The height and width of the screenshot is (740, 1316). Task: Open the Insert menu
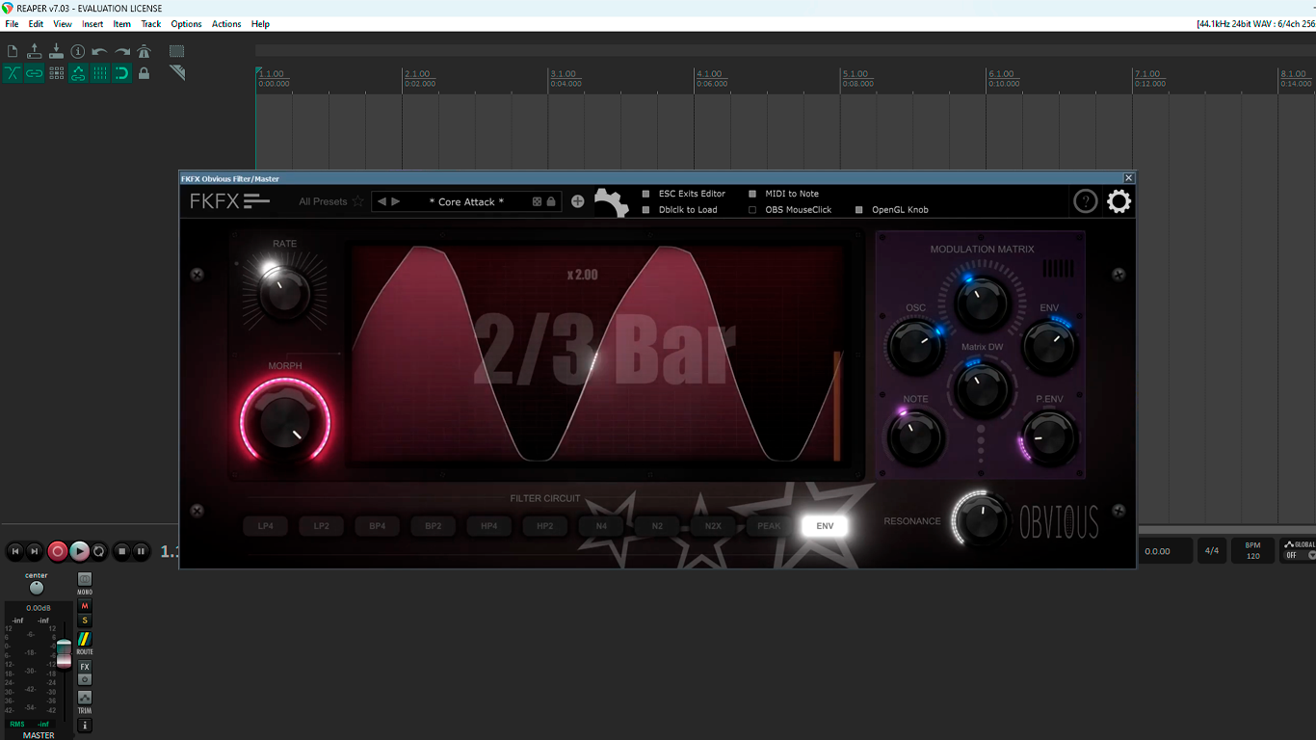[92, 24]
